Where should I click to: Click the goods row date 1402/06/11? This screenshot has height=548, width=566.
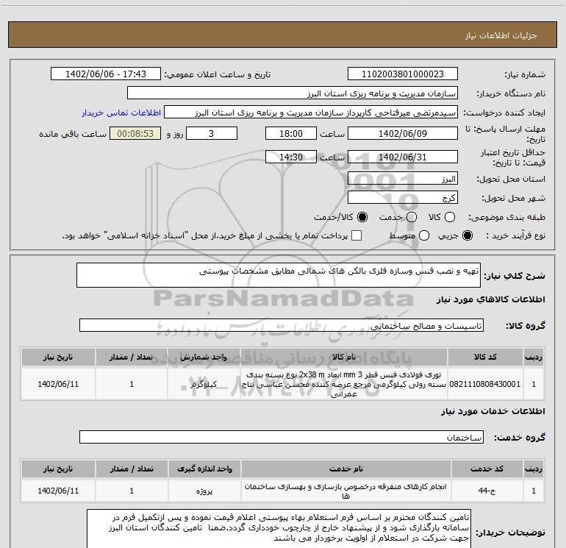pos(58,384)
